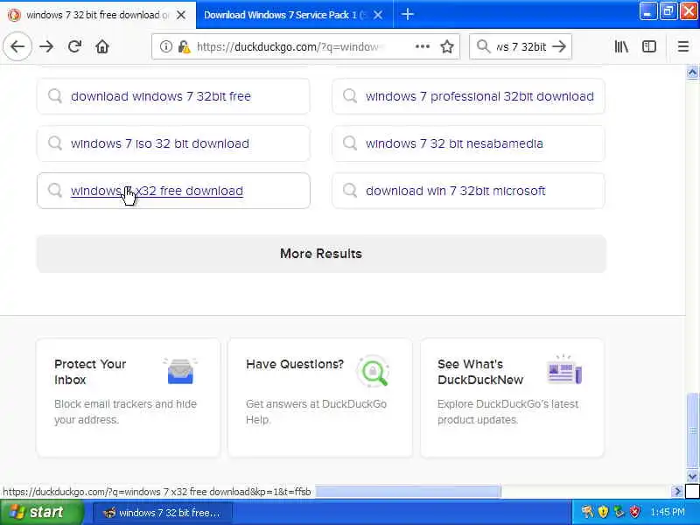Screen dimensions: 700x525
Task: Minimize the browser window
Action: tap(647, 11)
